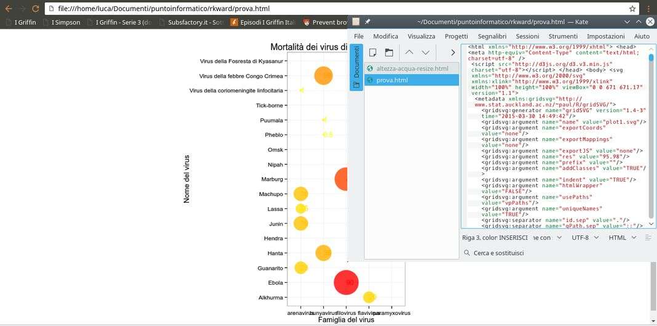657x326 pixels.
Task: Bookmark this page with the star icon
Action: 633,9
